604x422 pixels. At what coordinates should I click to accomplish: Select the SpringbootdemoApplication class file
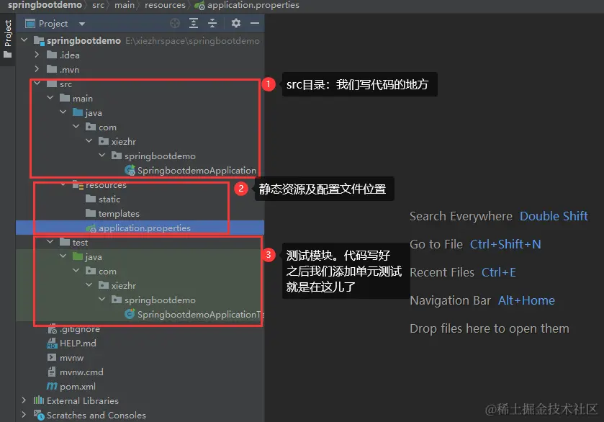[197, 171]
